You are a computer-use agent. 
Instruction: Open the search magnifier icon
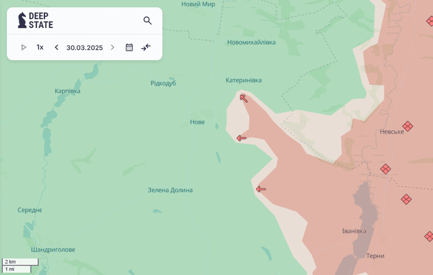click(147, 20)
